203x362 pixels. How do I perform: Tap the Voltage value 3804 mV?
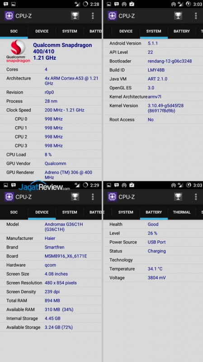(156, 278)
